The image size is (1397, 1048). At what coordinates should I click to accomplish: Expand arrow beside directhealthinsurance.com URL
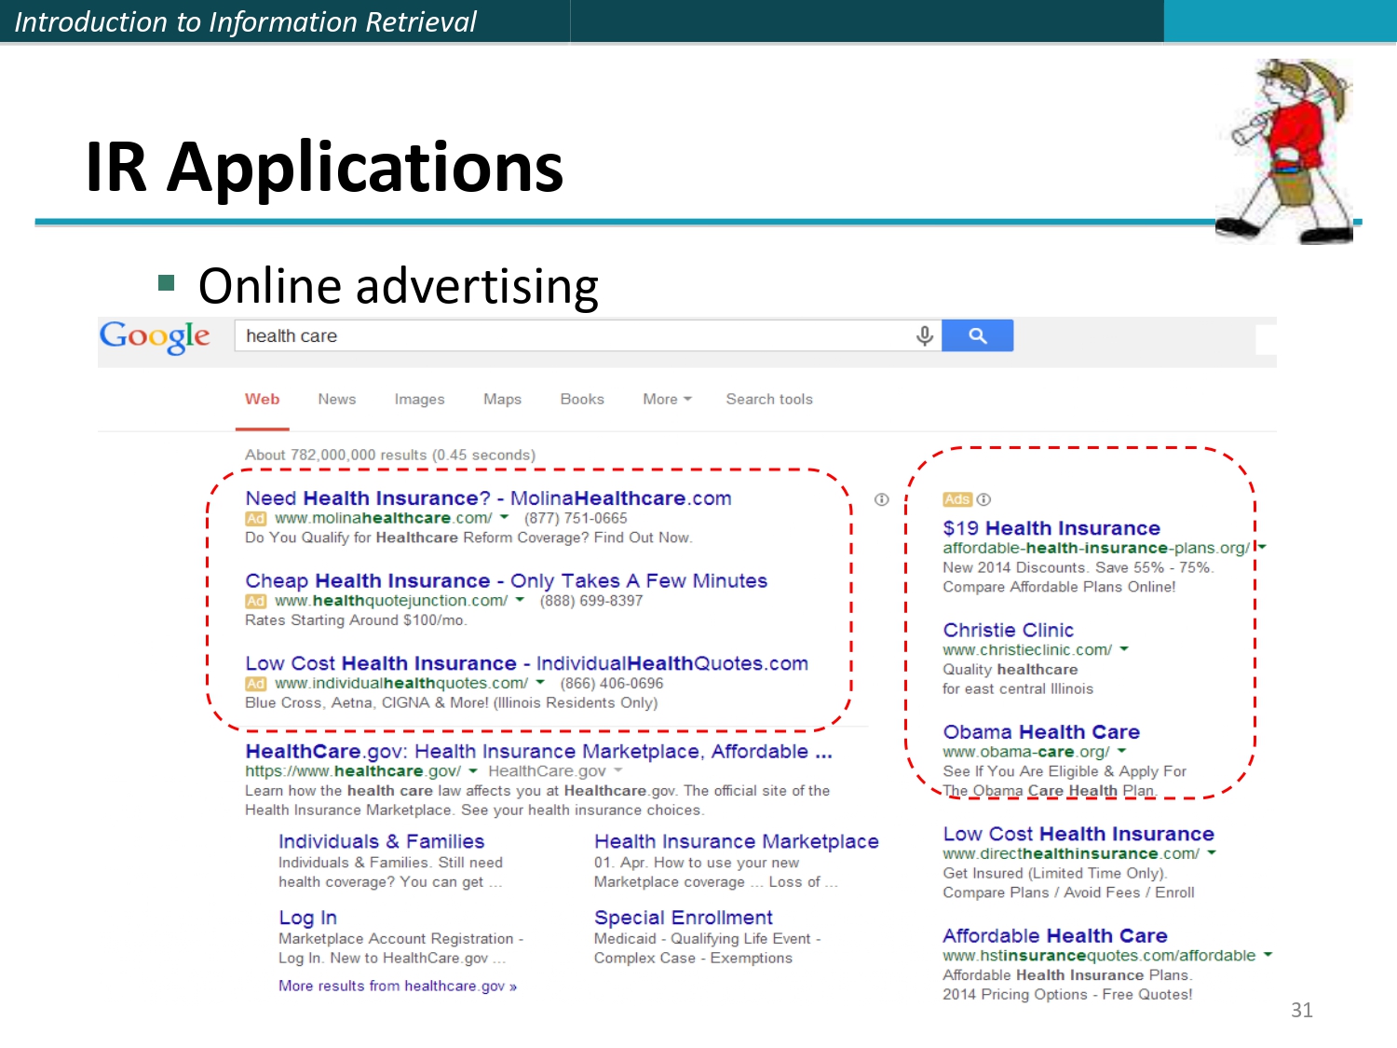point(1212,852)
